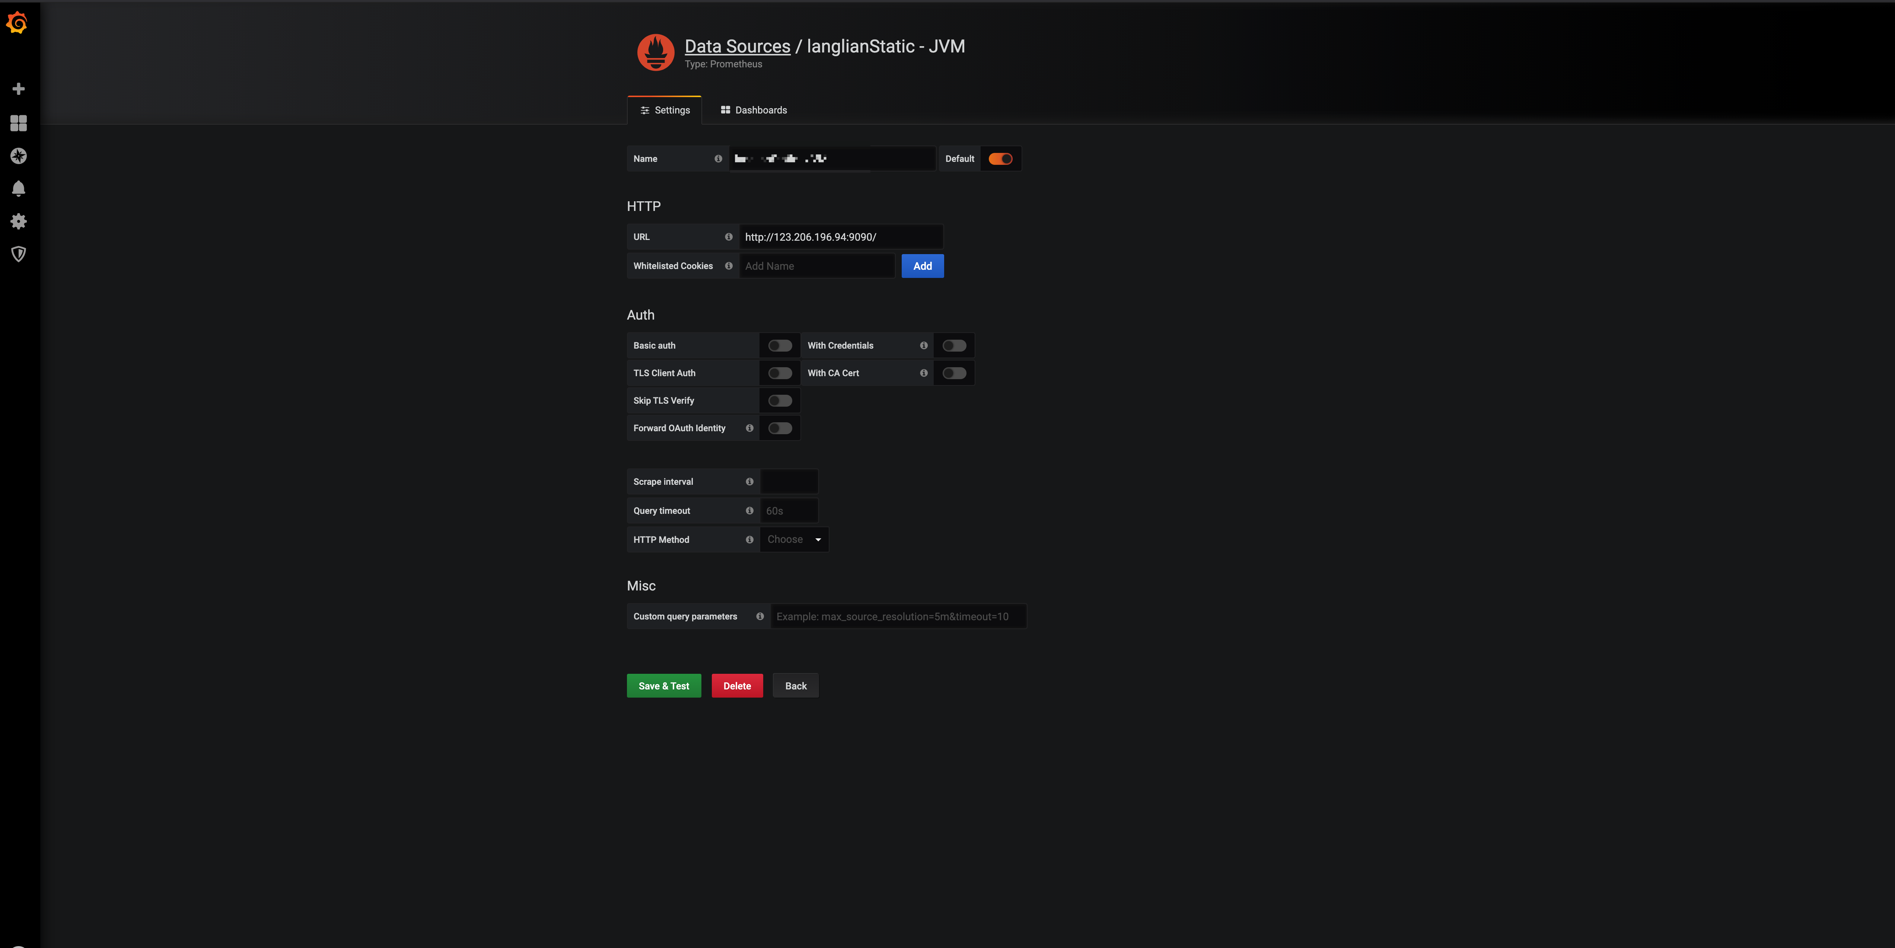Click the "Type: Prometheus" subtitle text
The image size is (1895, 948).
(x=723, y=64)
